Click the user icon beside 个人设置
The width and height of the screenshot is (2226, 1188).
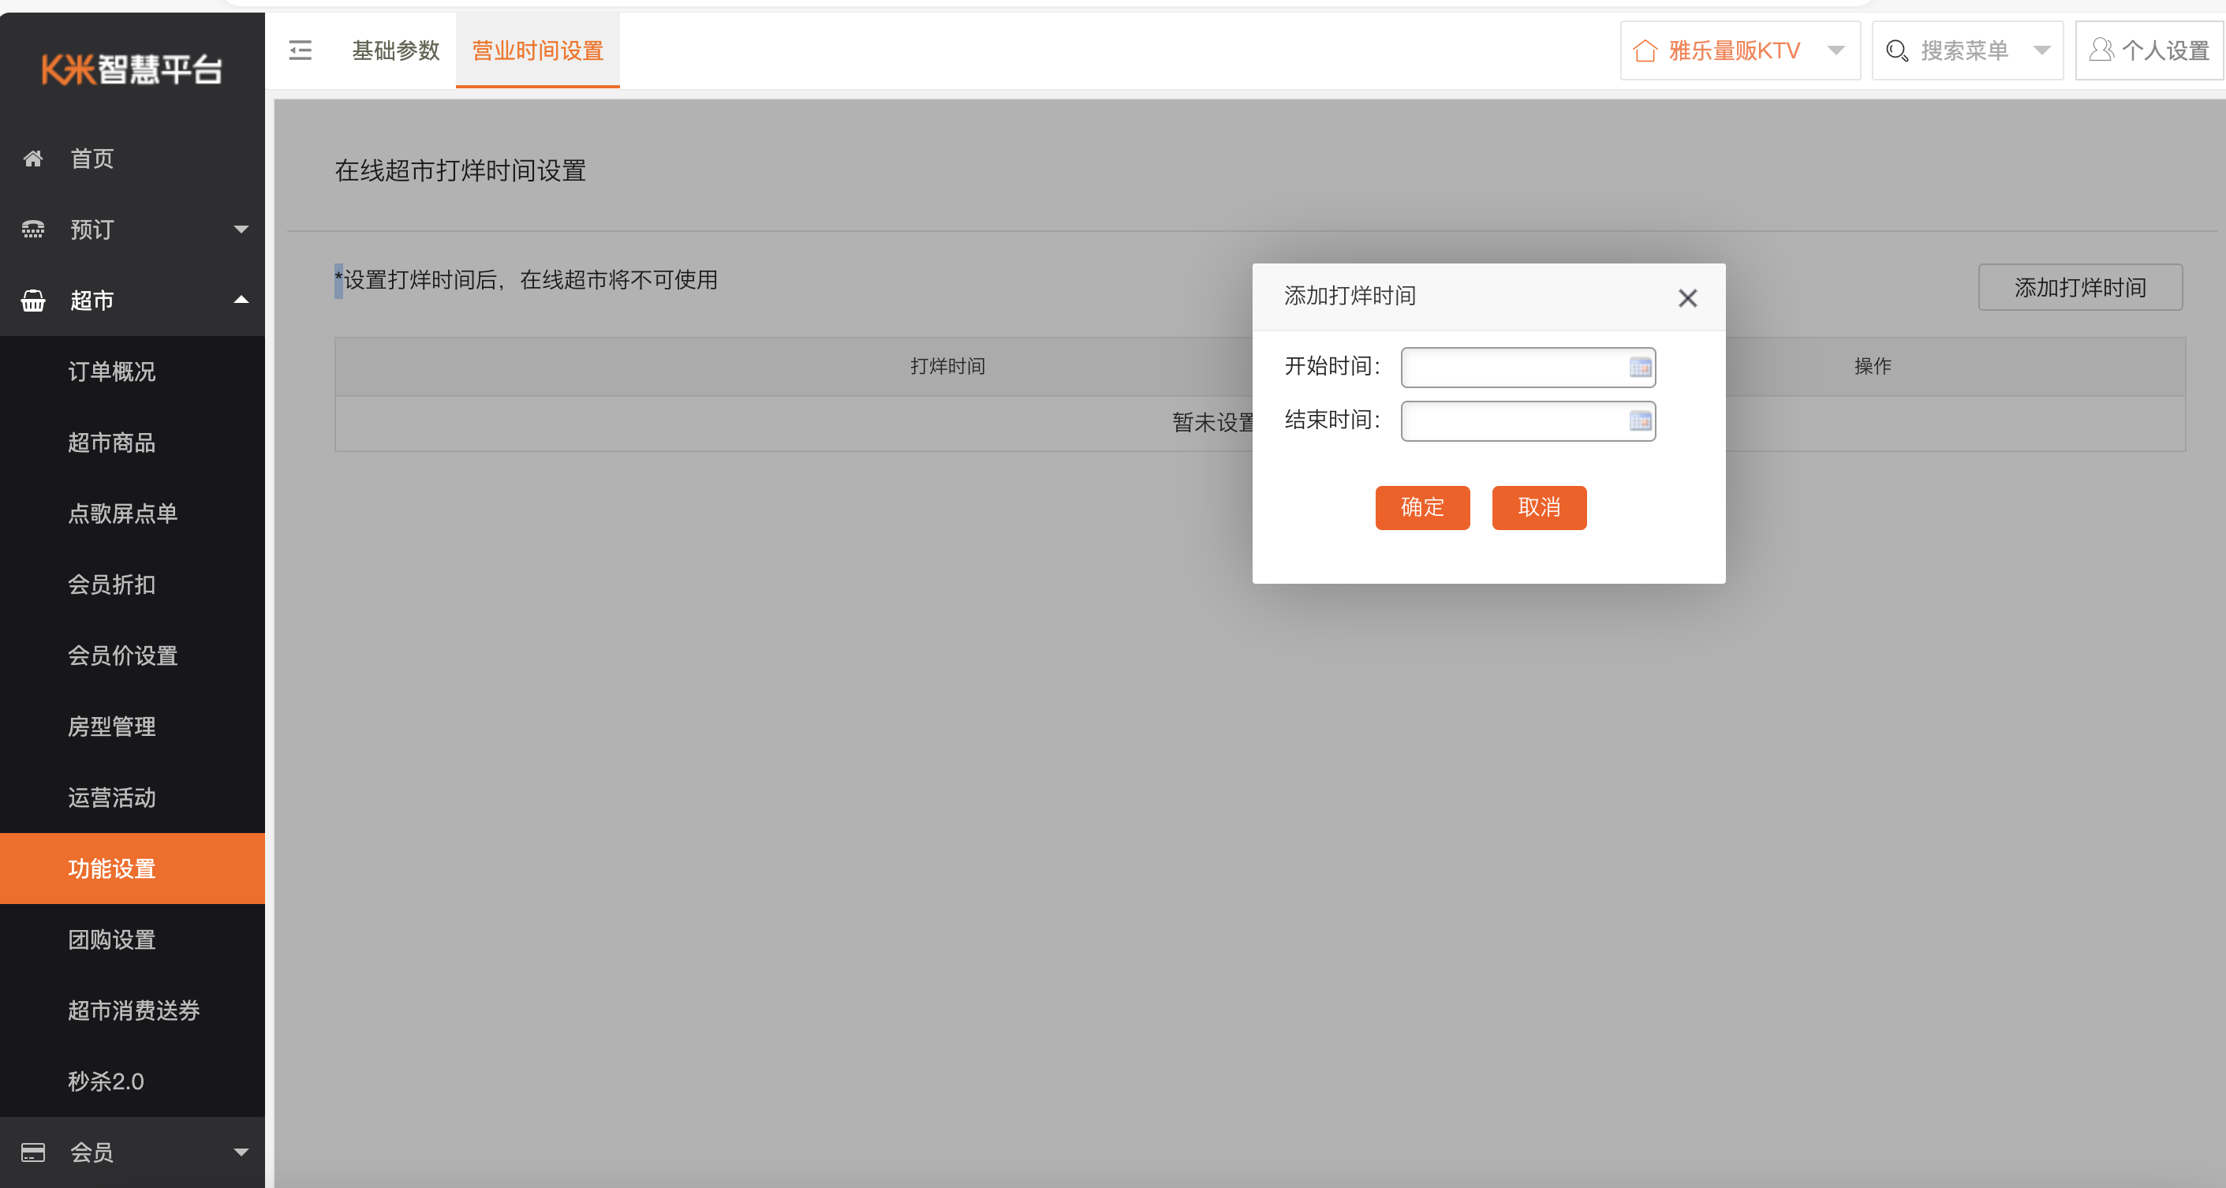(x=2101, y=50)
